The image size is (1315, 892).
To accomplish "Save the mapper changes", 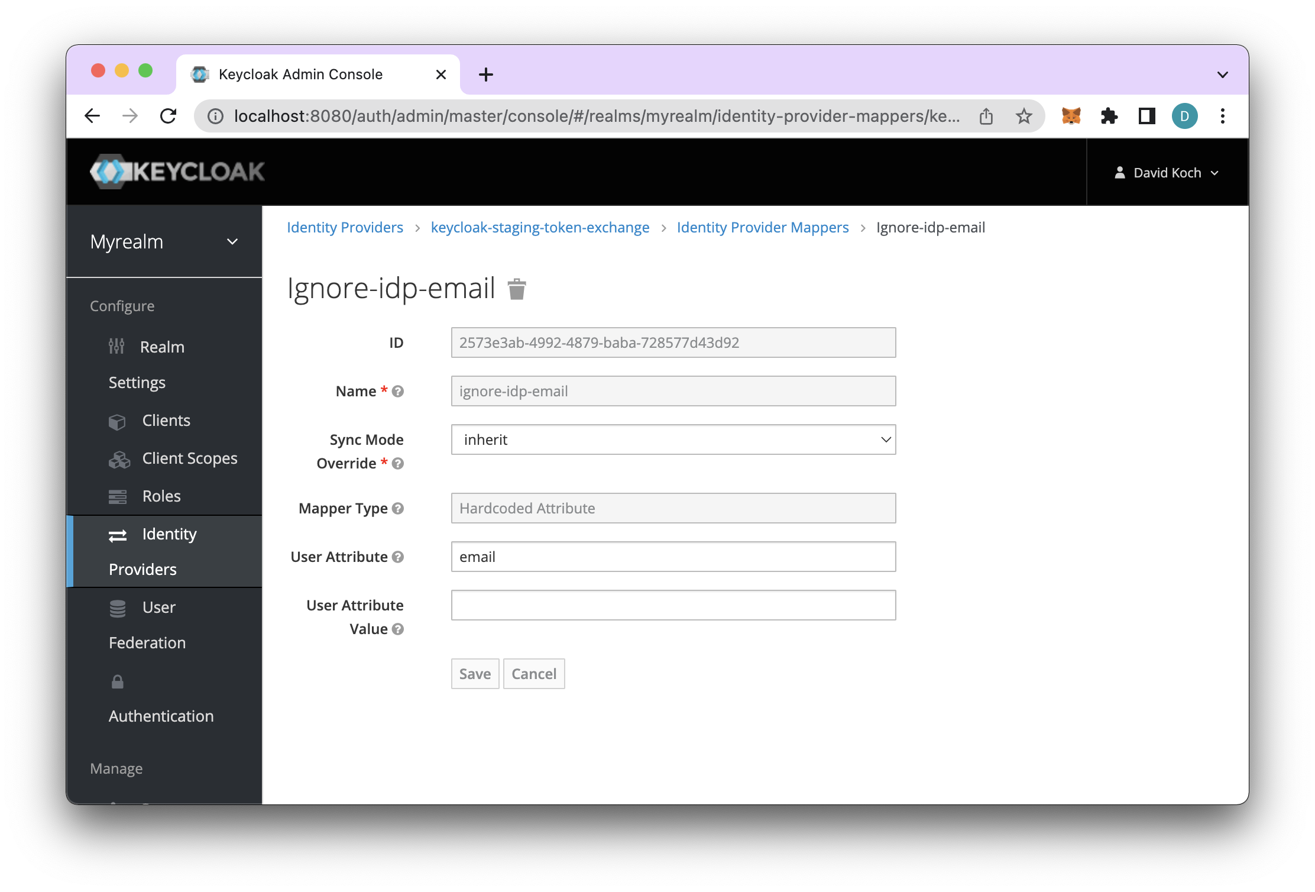I will 474,674.
